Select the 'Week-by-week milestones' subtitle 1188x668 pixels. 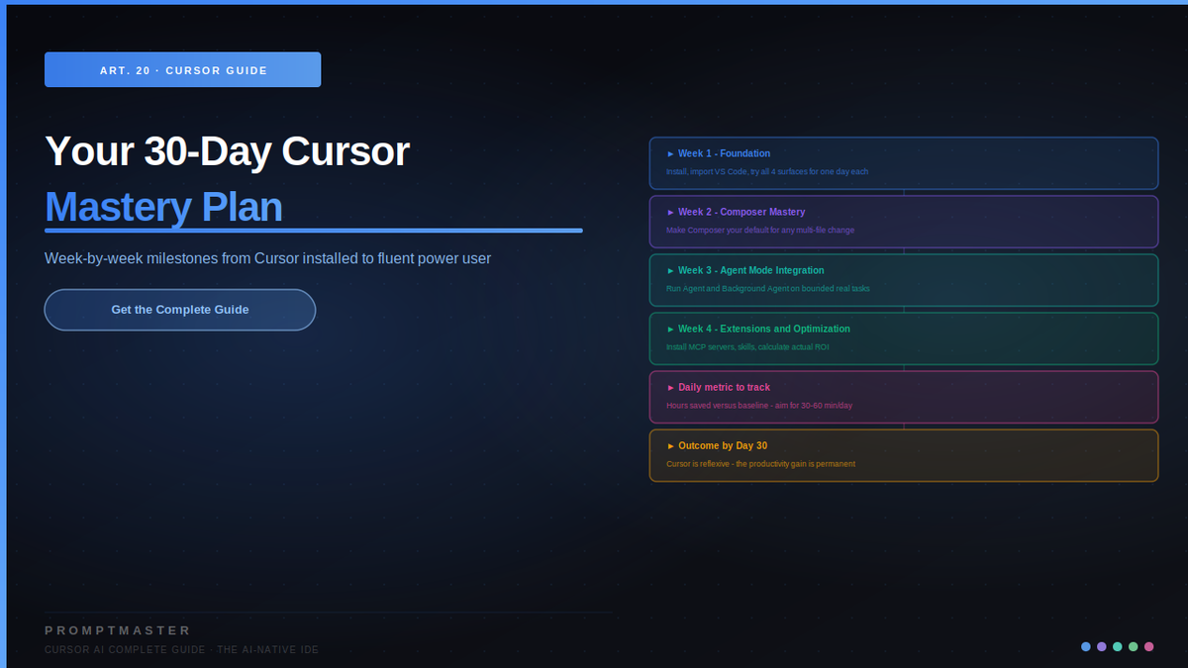(267, 258)
